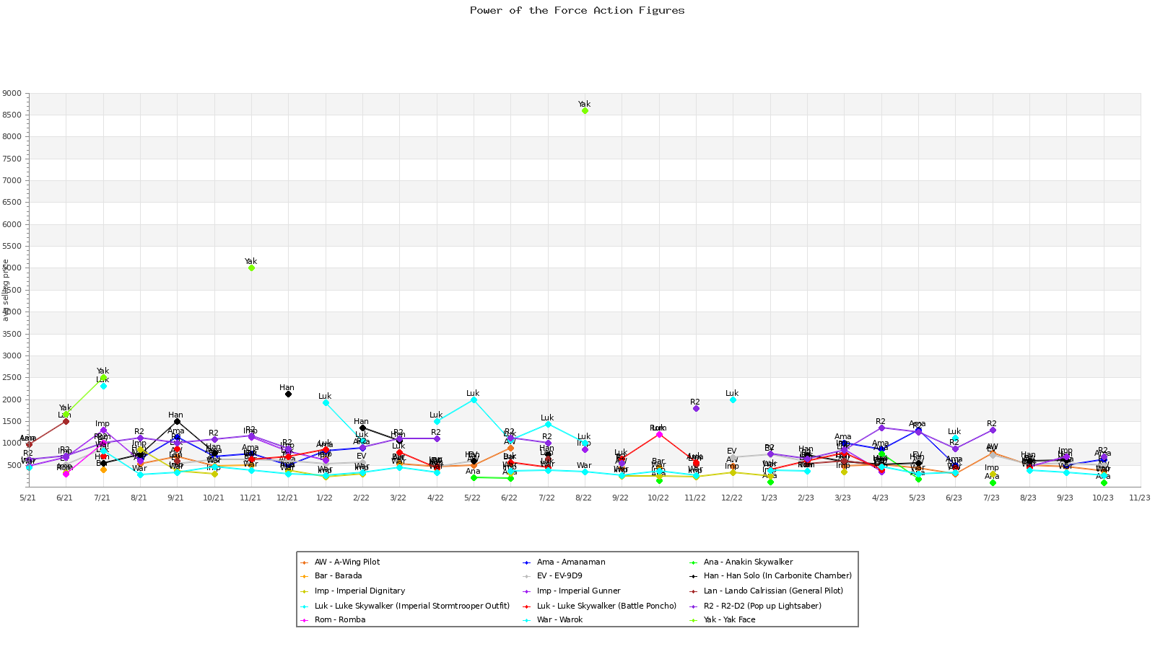Select Imp - Imperial Gunner legend entry
The height and width of the screenshot is (649, 1155).
click(572, 591)
